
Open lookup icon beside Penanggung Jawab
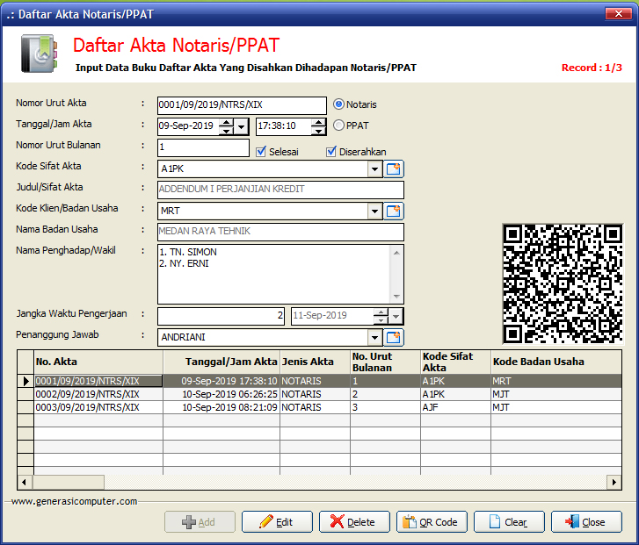pyautogui.click(x=394, y=337)
